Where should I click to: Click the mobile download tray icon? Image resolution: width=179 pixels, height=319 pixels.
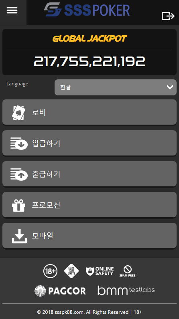(x=19, y=236)
